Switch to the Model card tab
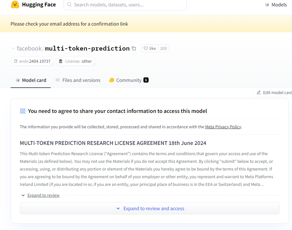 point(31,80)
